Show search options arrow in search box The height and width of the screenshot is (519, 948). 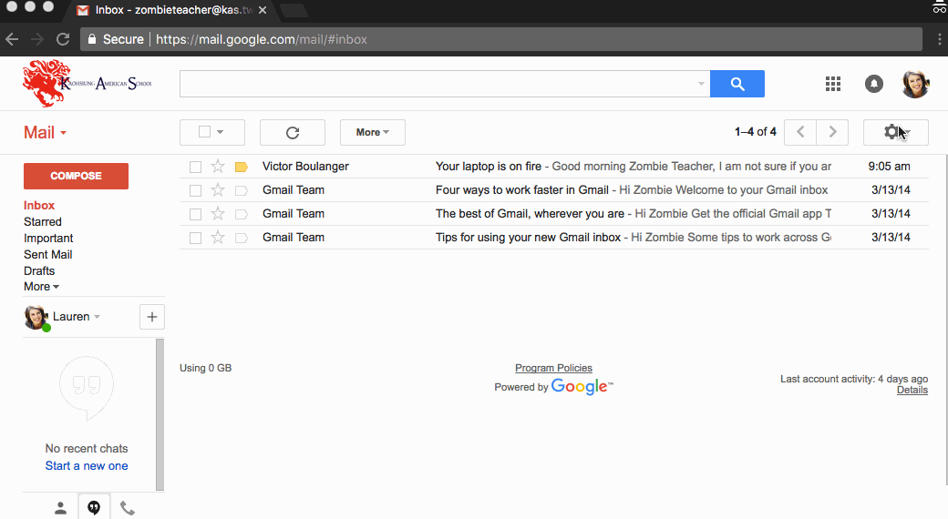point(701,84)
